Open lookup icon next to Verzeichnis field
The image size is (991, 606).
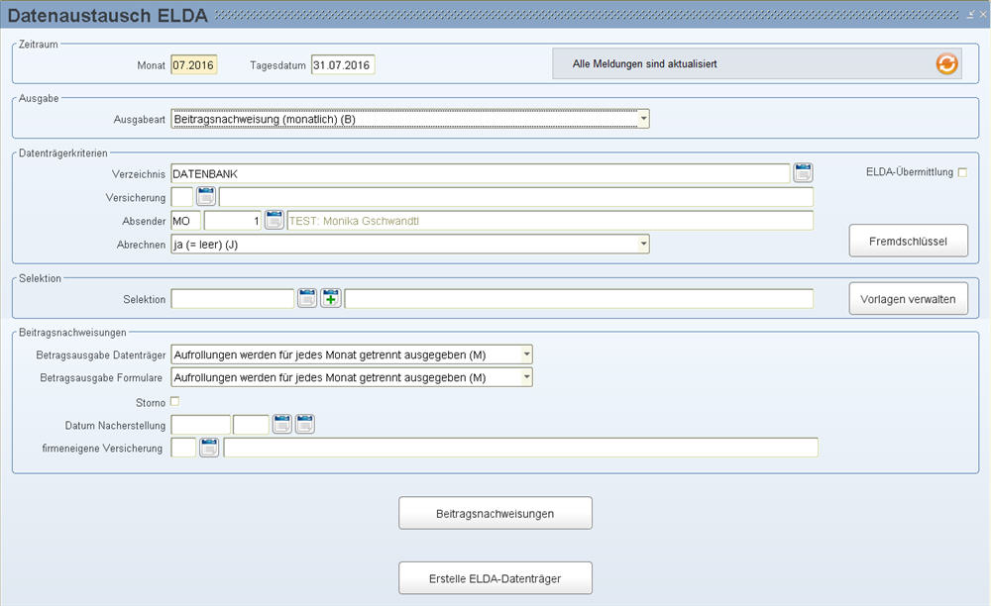click(x=803, y=173)
